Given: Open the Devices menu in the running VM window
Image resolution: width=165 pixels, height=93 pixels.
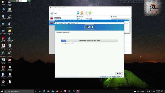Looking at the screenshot, I should point(73,23).
